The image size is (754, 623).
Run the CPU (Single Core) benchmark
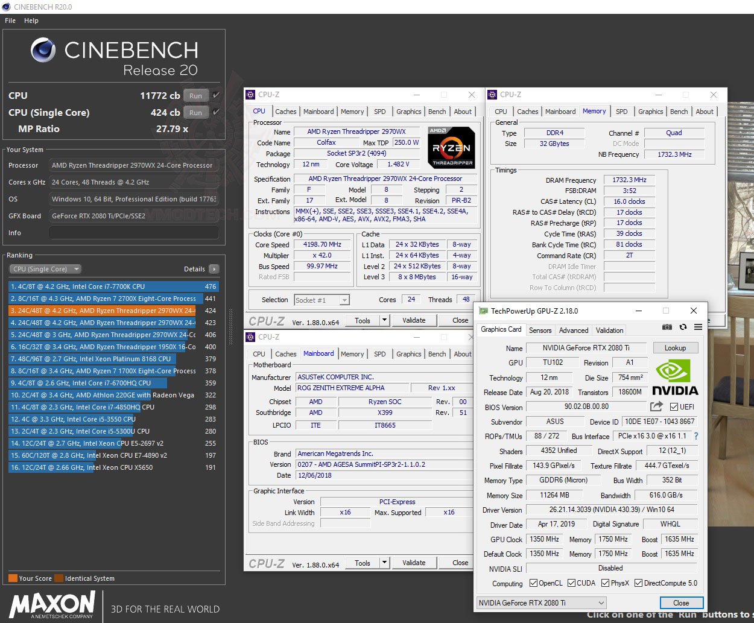pyautogui.click(x=195, y=112)
